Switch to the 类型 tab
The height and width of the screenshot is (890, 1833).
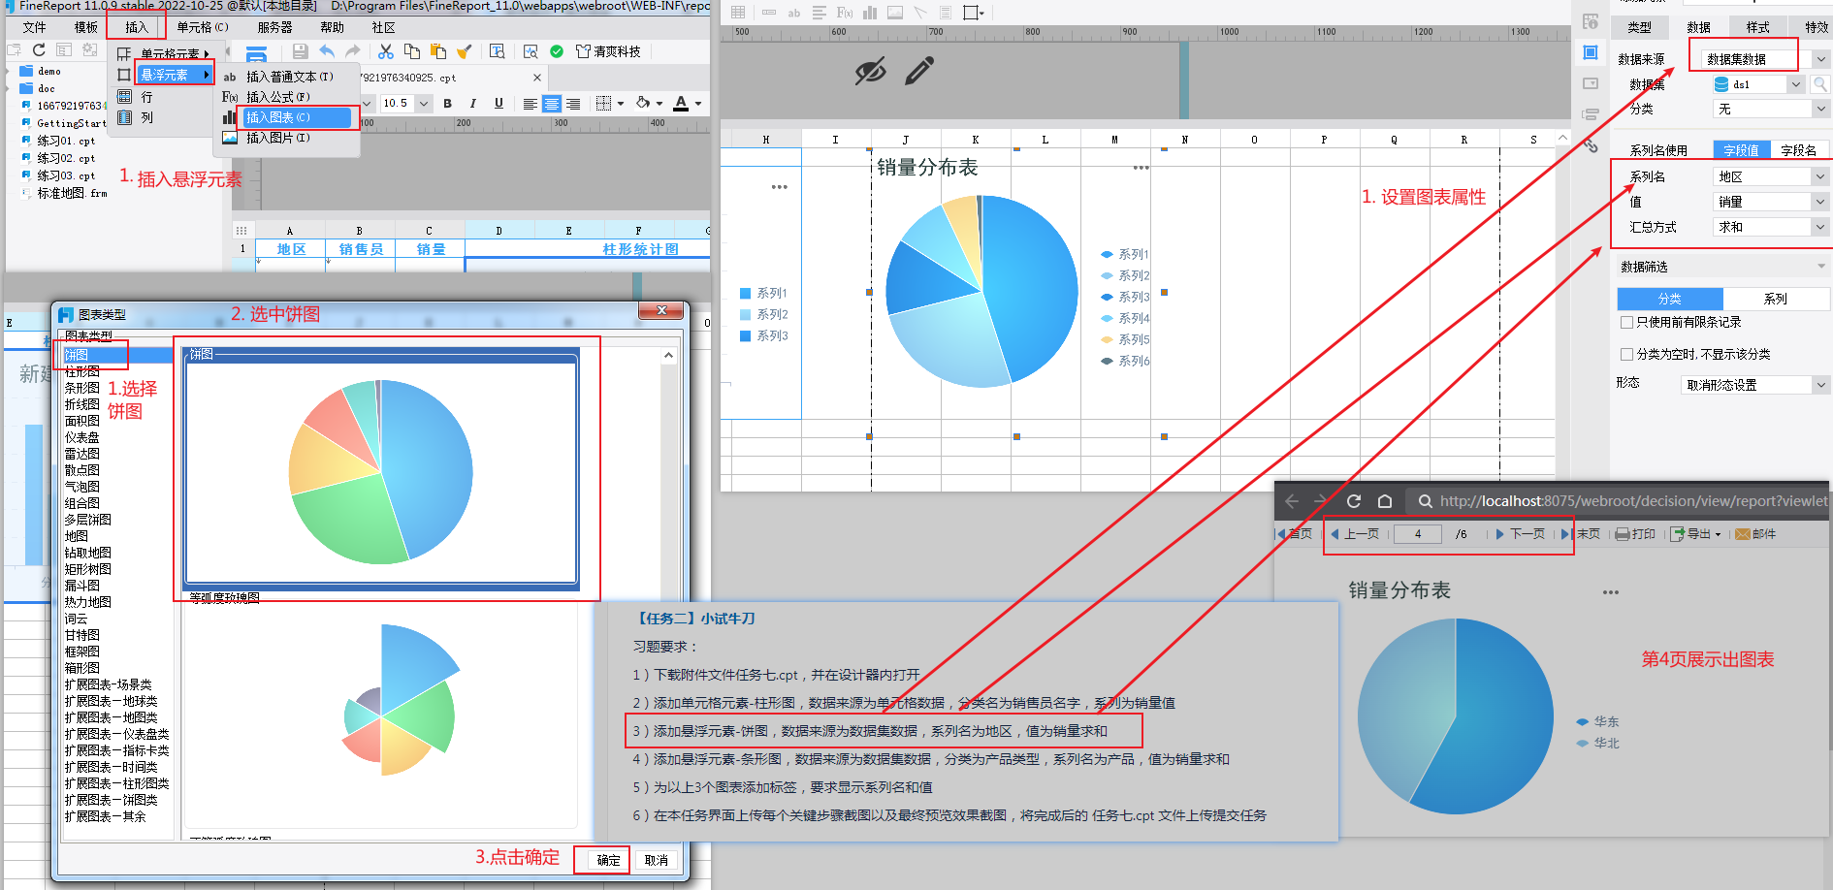coord(1639,27)
